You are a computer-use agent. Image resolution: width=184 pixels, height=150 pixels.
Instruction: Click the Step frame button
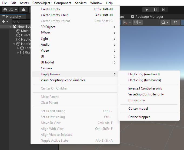(x=164, y=10)
